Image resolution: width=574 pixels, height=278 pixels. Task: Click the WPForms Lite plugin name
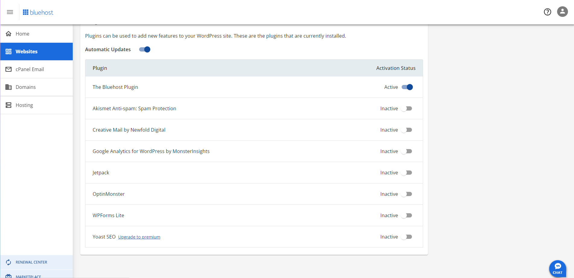108,215
